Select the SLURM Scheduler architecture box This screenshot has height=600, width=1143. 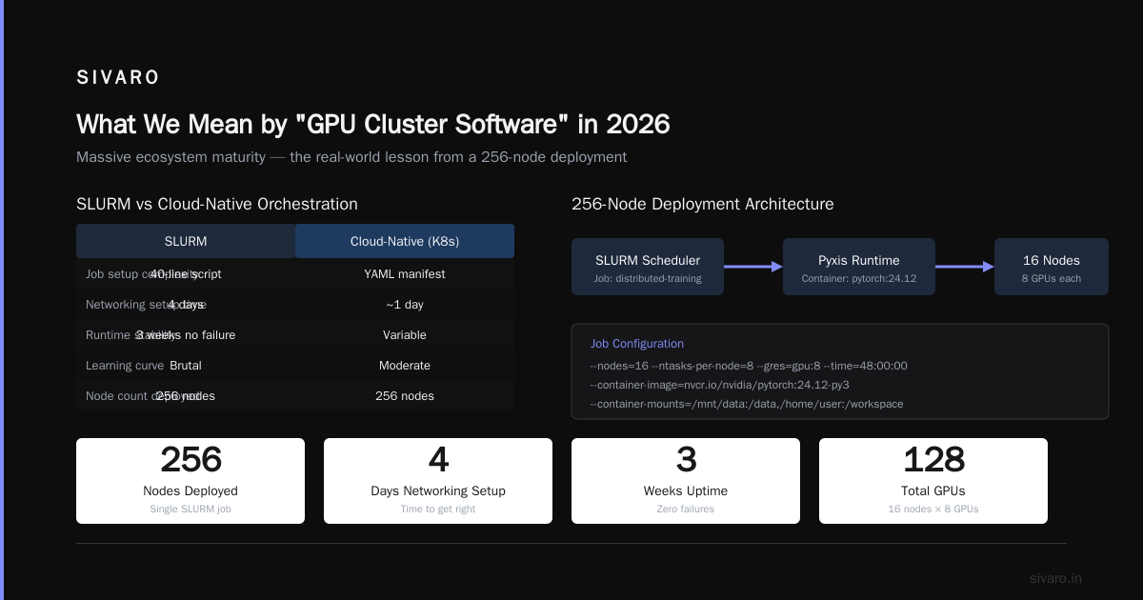pos(648,267)
